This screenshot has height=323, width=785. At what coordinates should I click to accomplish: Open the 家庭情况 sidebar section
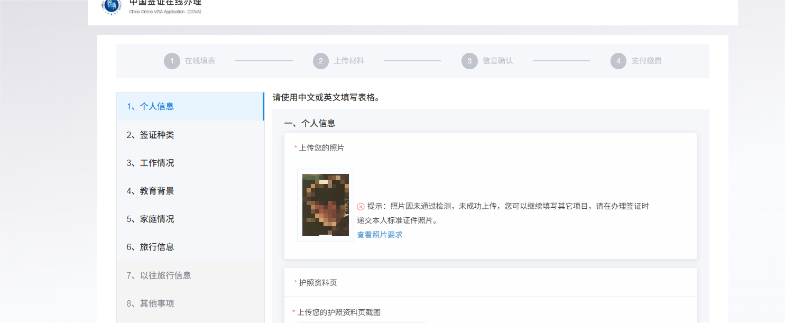(150, 219)
